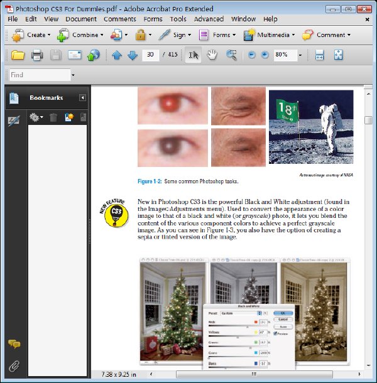
Task: Click the red-eye photo in the figure
Action: (173, 105)
